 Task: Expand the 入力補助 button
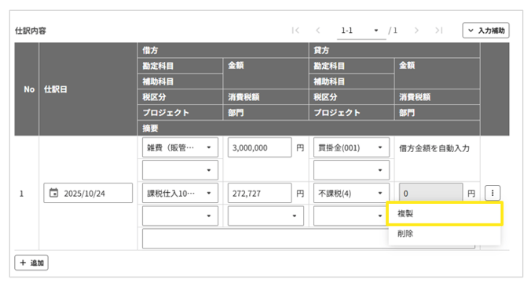(486, 31)
